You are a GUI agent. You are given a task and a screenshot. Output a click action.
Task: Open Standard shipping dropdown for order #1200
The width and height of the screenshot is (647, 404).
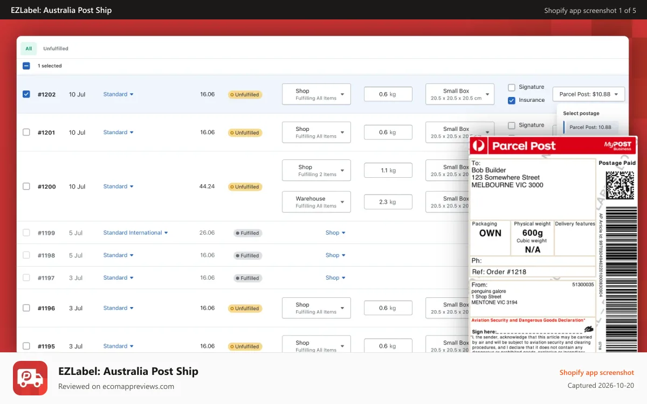click(119, 186)
